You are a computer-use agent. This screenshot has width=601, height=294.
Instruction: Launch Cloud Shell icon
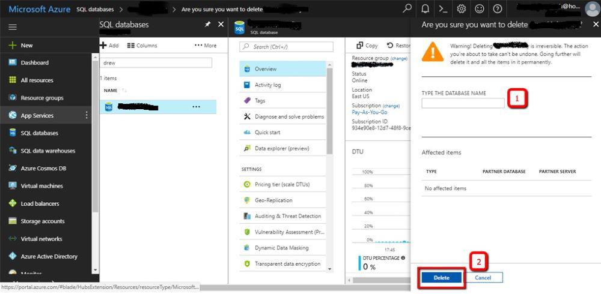click(443, 9)
